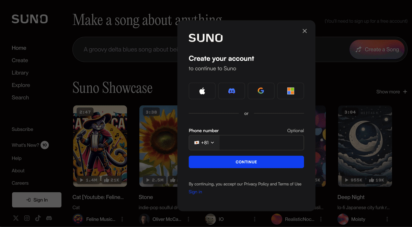The image size is (412, 227).
Task: Open more options beside Moisty
Action: [387, 219]
